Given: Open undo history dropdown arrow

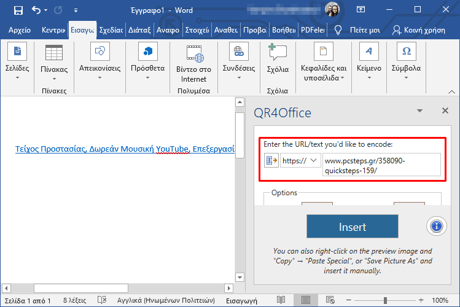Looking at the screenshot, I should [x=46, y=10].
